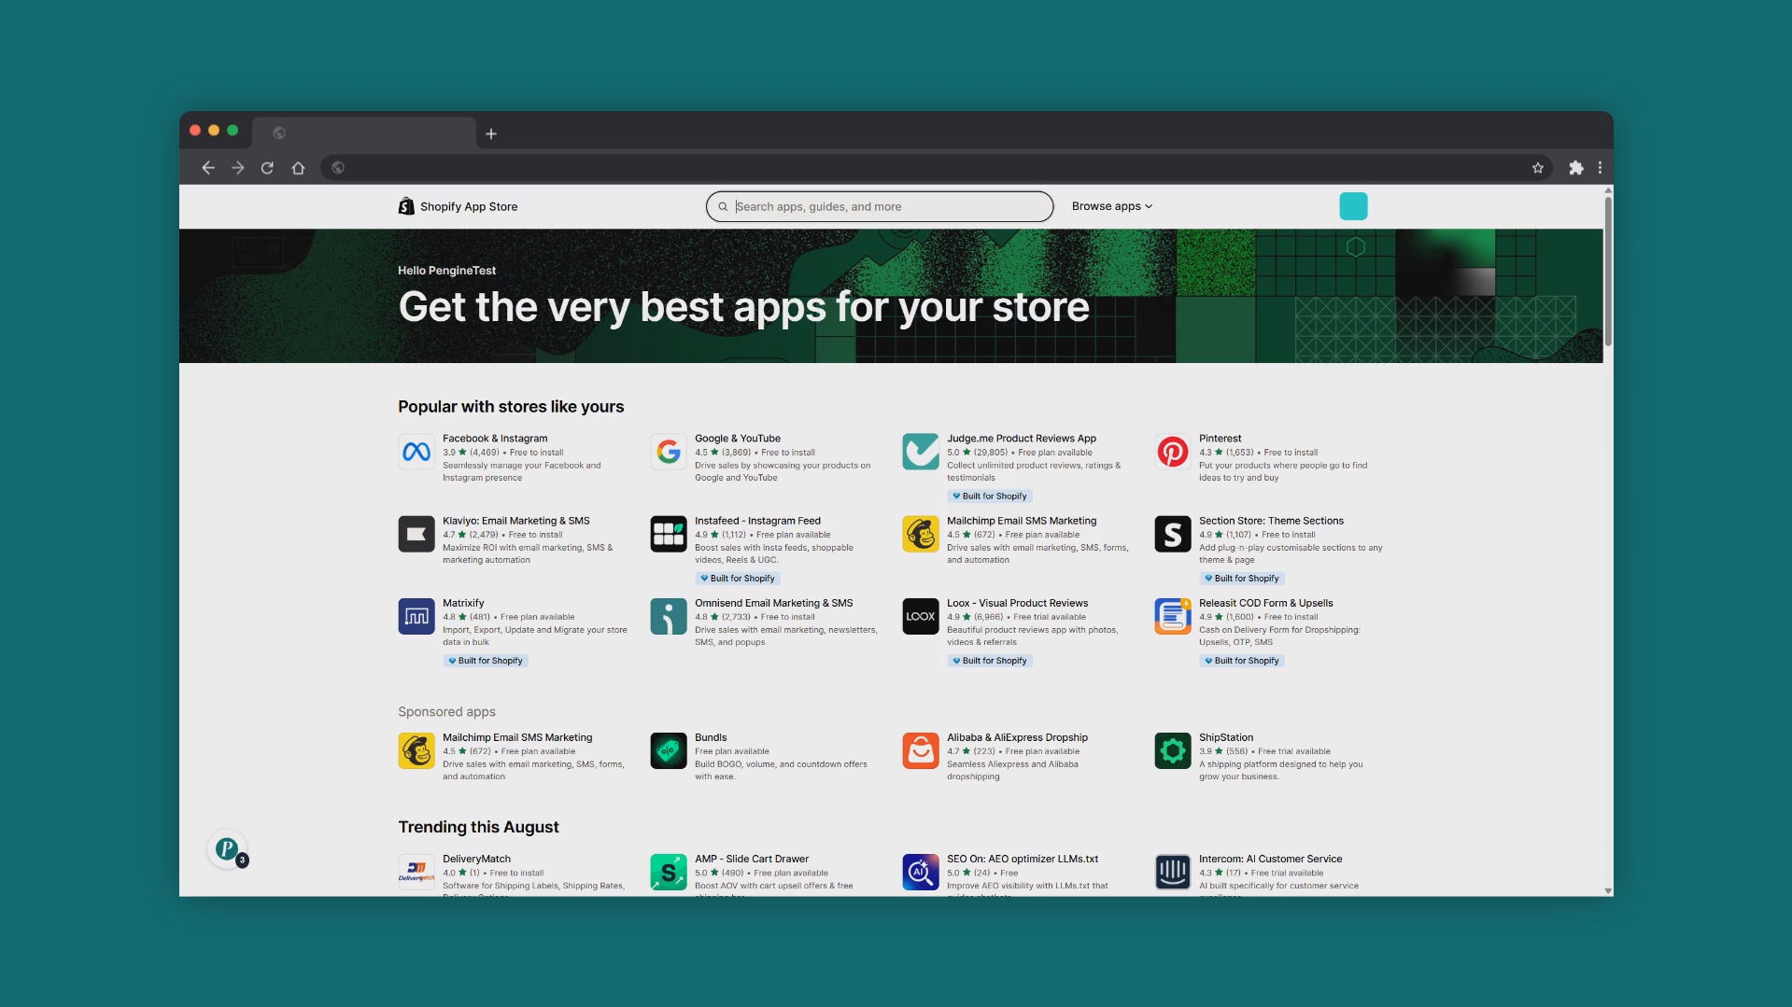This screenshot has width=1792, height=1007.
Task: Open the browser three-dot menu
Action: click(x=1601, y=168)
